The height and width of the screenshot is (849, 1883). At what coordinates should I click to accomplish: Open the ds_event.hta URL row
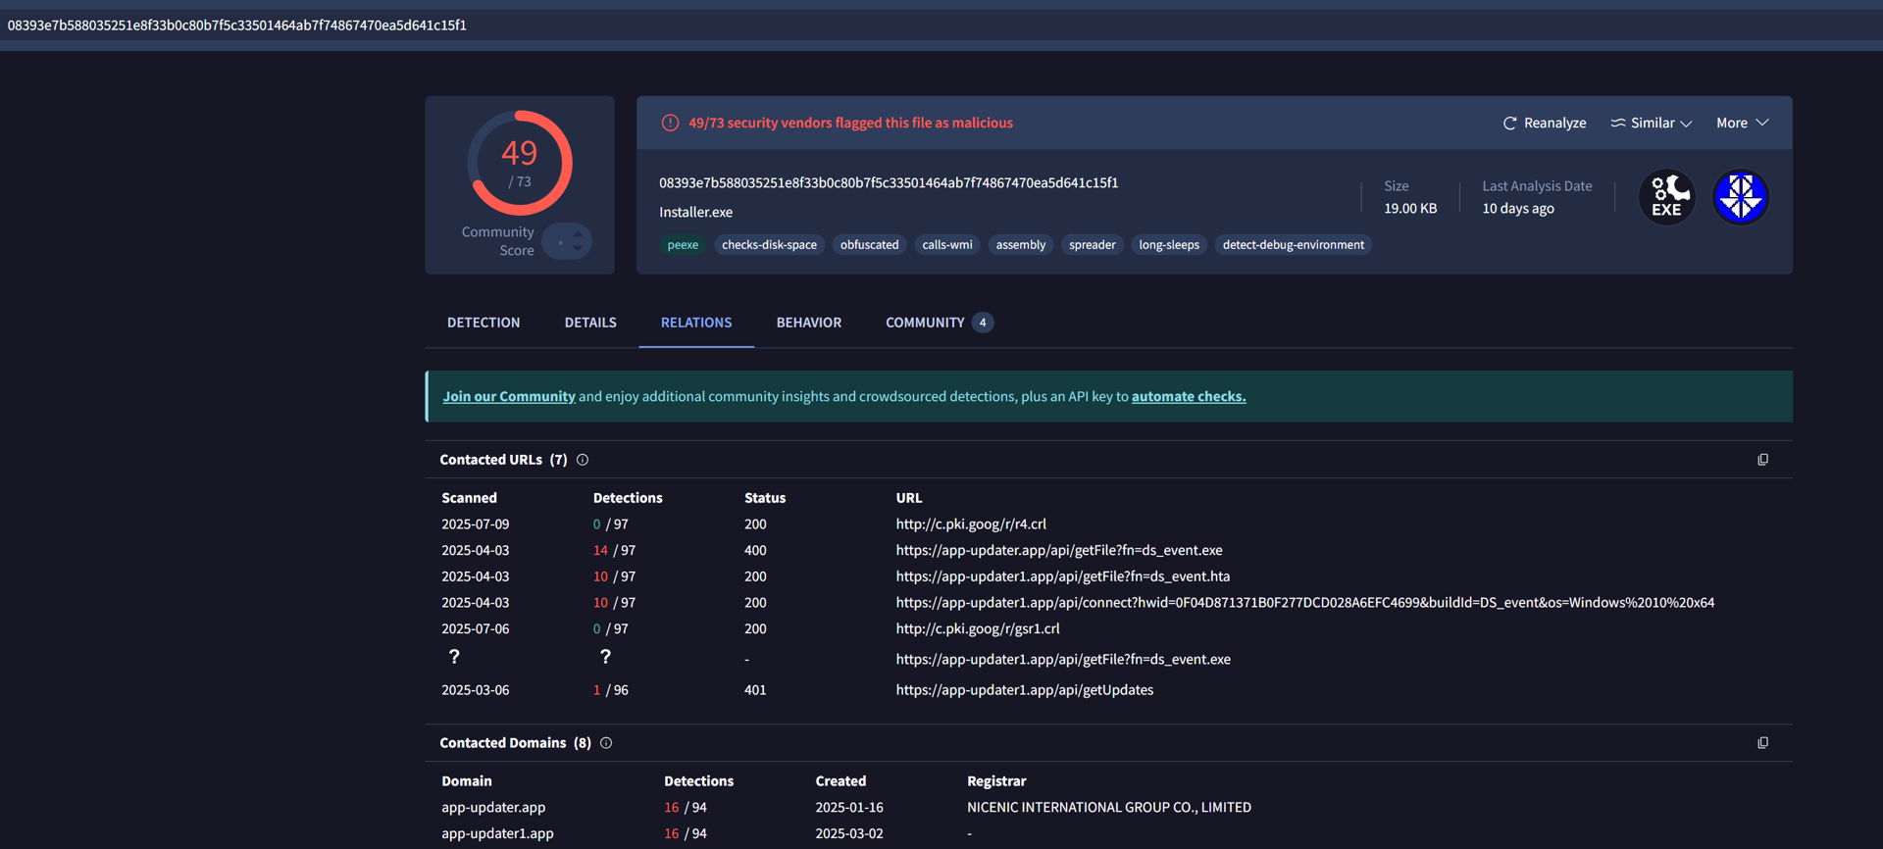point(1063,576)
